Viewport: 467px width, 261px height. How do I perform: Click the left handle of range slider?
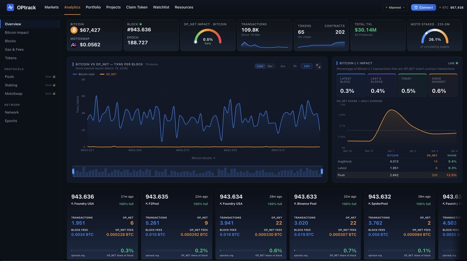[x=73, y=171]
